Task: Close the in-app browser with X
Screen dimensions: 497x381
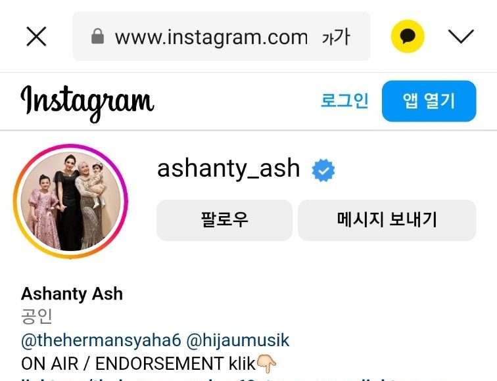Action: click(x=36, y=36)
